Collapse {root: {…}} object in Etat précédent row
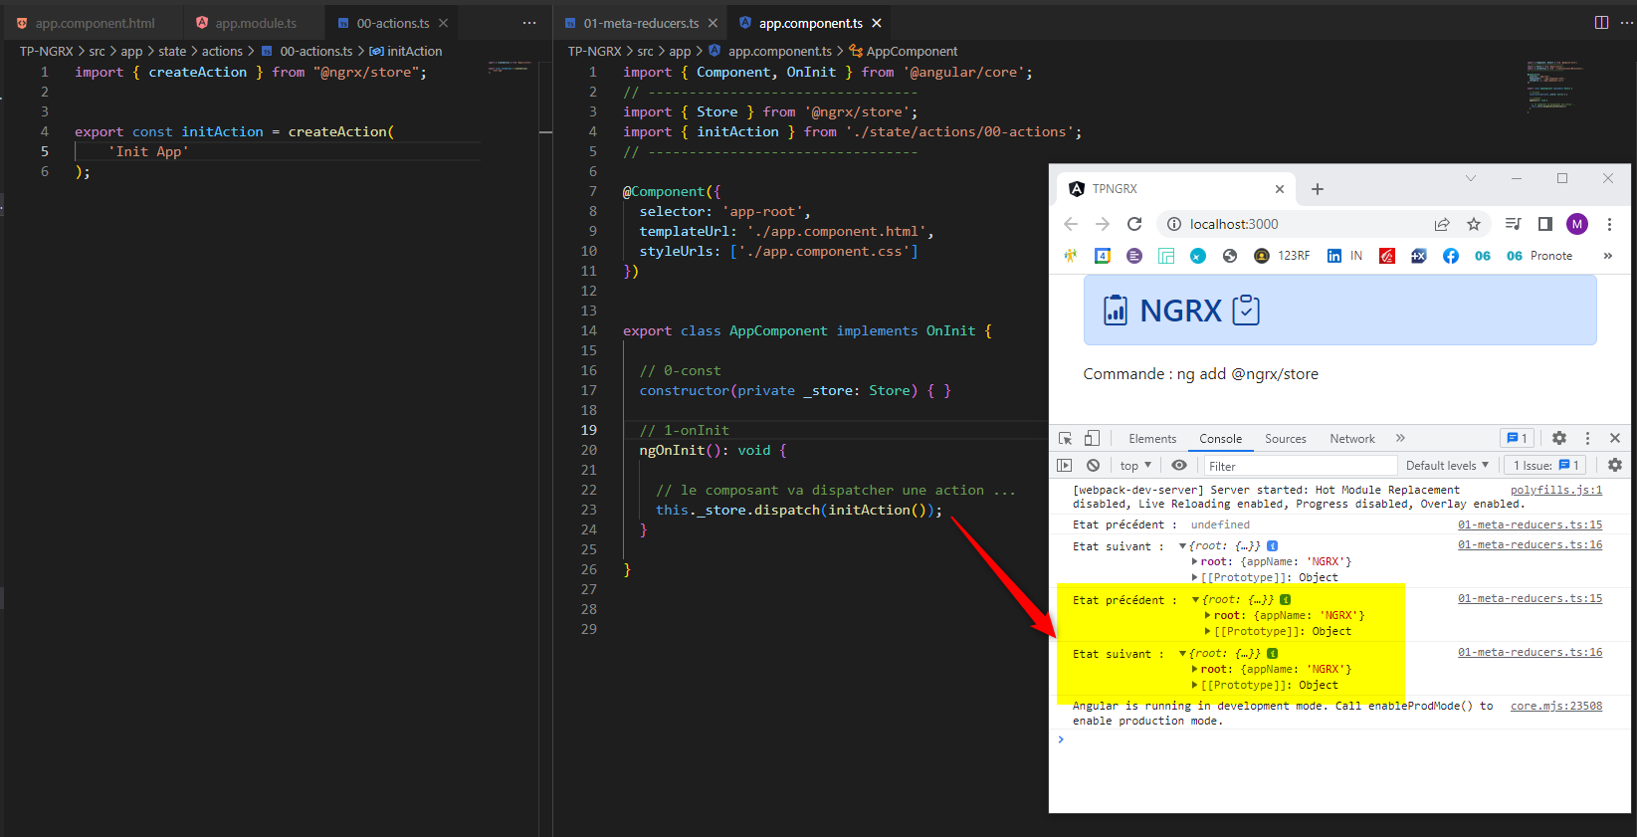Image resolution: width=1637 pixels, height=837 pixels. click(x=1196, y=599)
